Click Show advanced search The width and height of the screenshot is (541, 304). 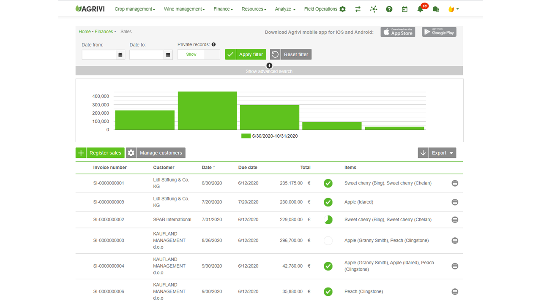[269, 71]
